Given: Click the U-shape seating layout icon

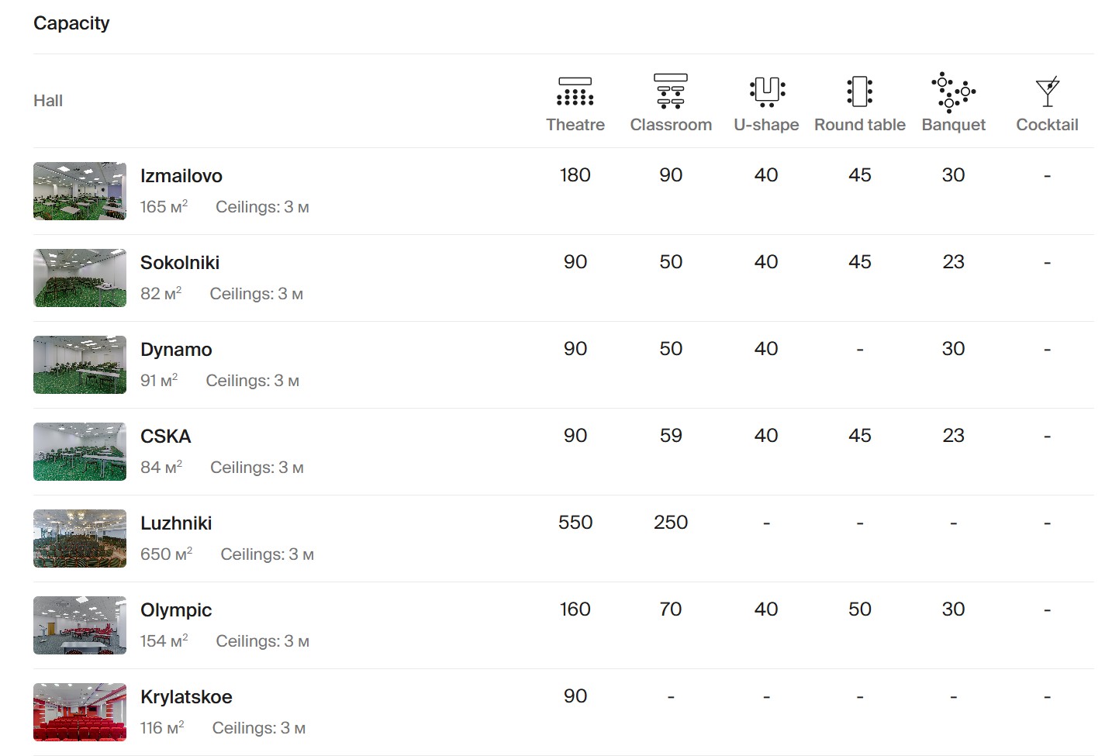Looking at the screenshot, I should coord(767,91).
